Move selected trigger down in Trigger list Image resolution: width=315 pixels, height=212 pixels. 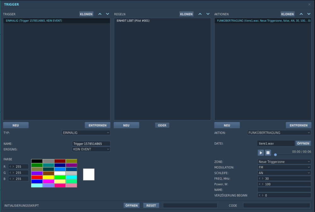click(x=107, y=14)
